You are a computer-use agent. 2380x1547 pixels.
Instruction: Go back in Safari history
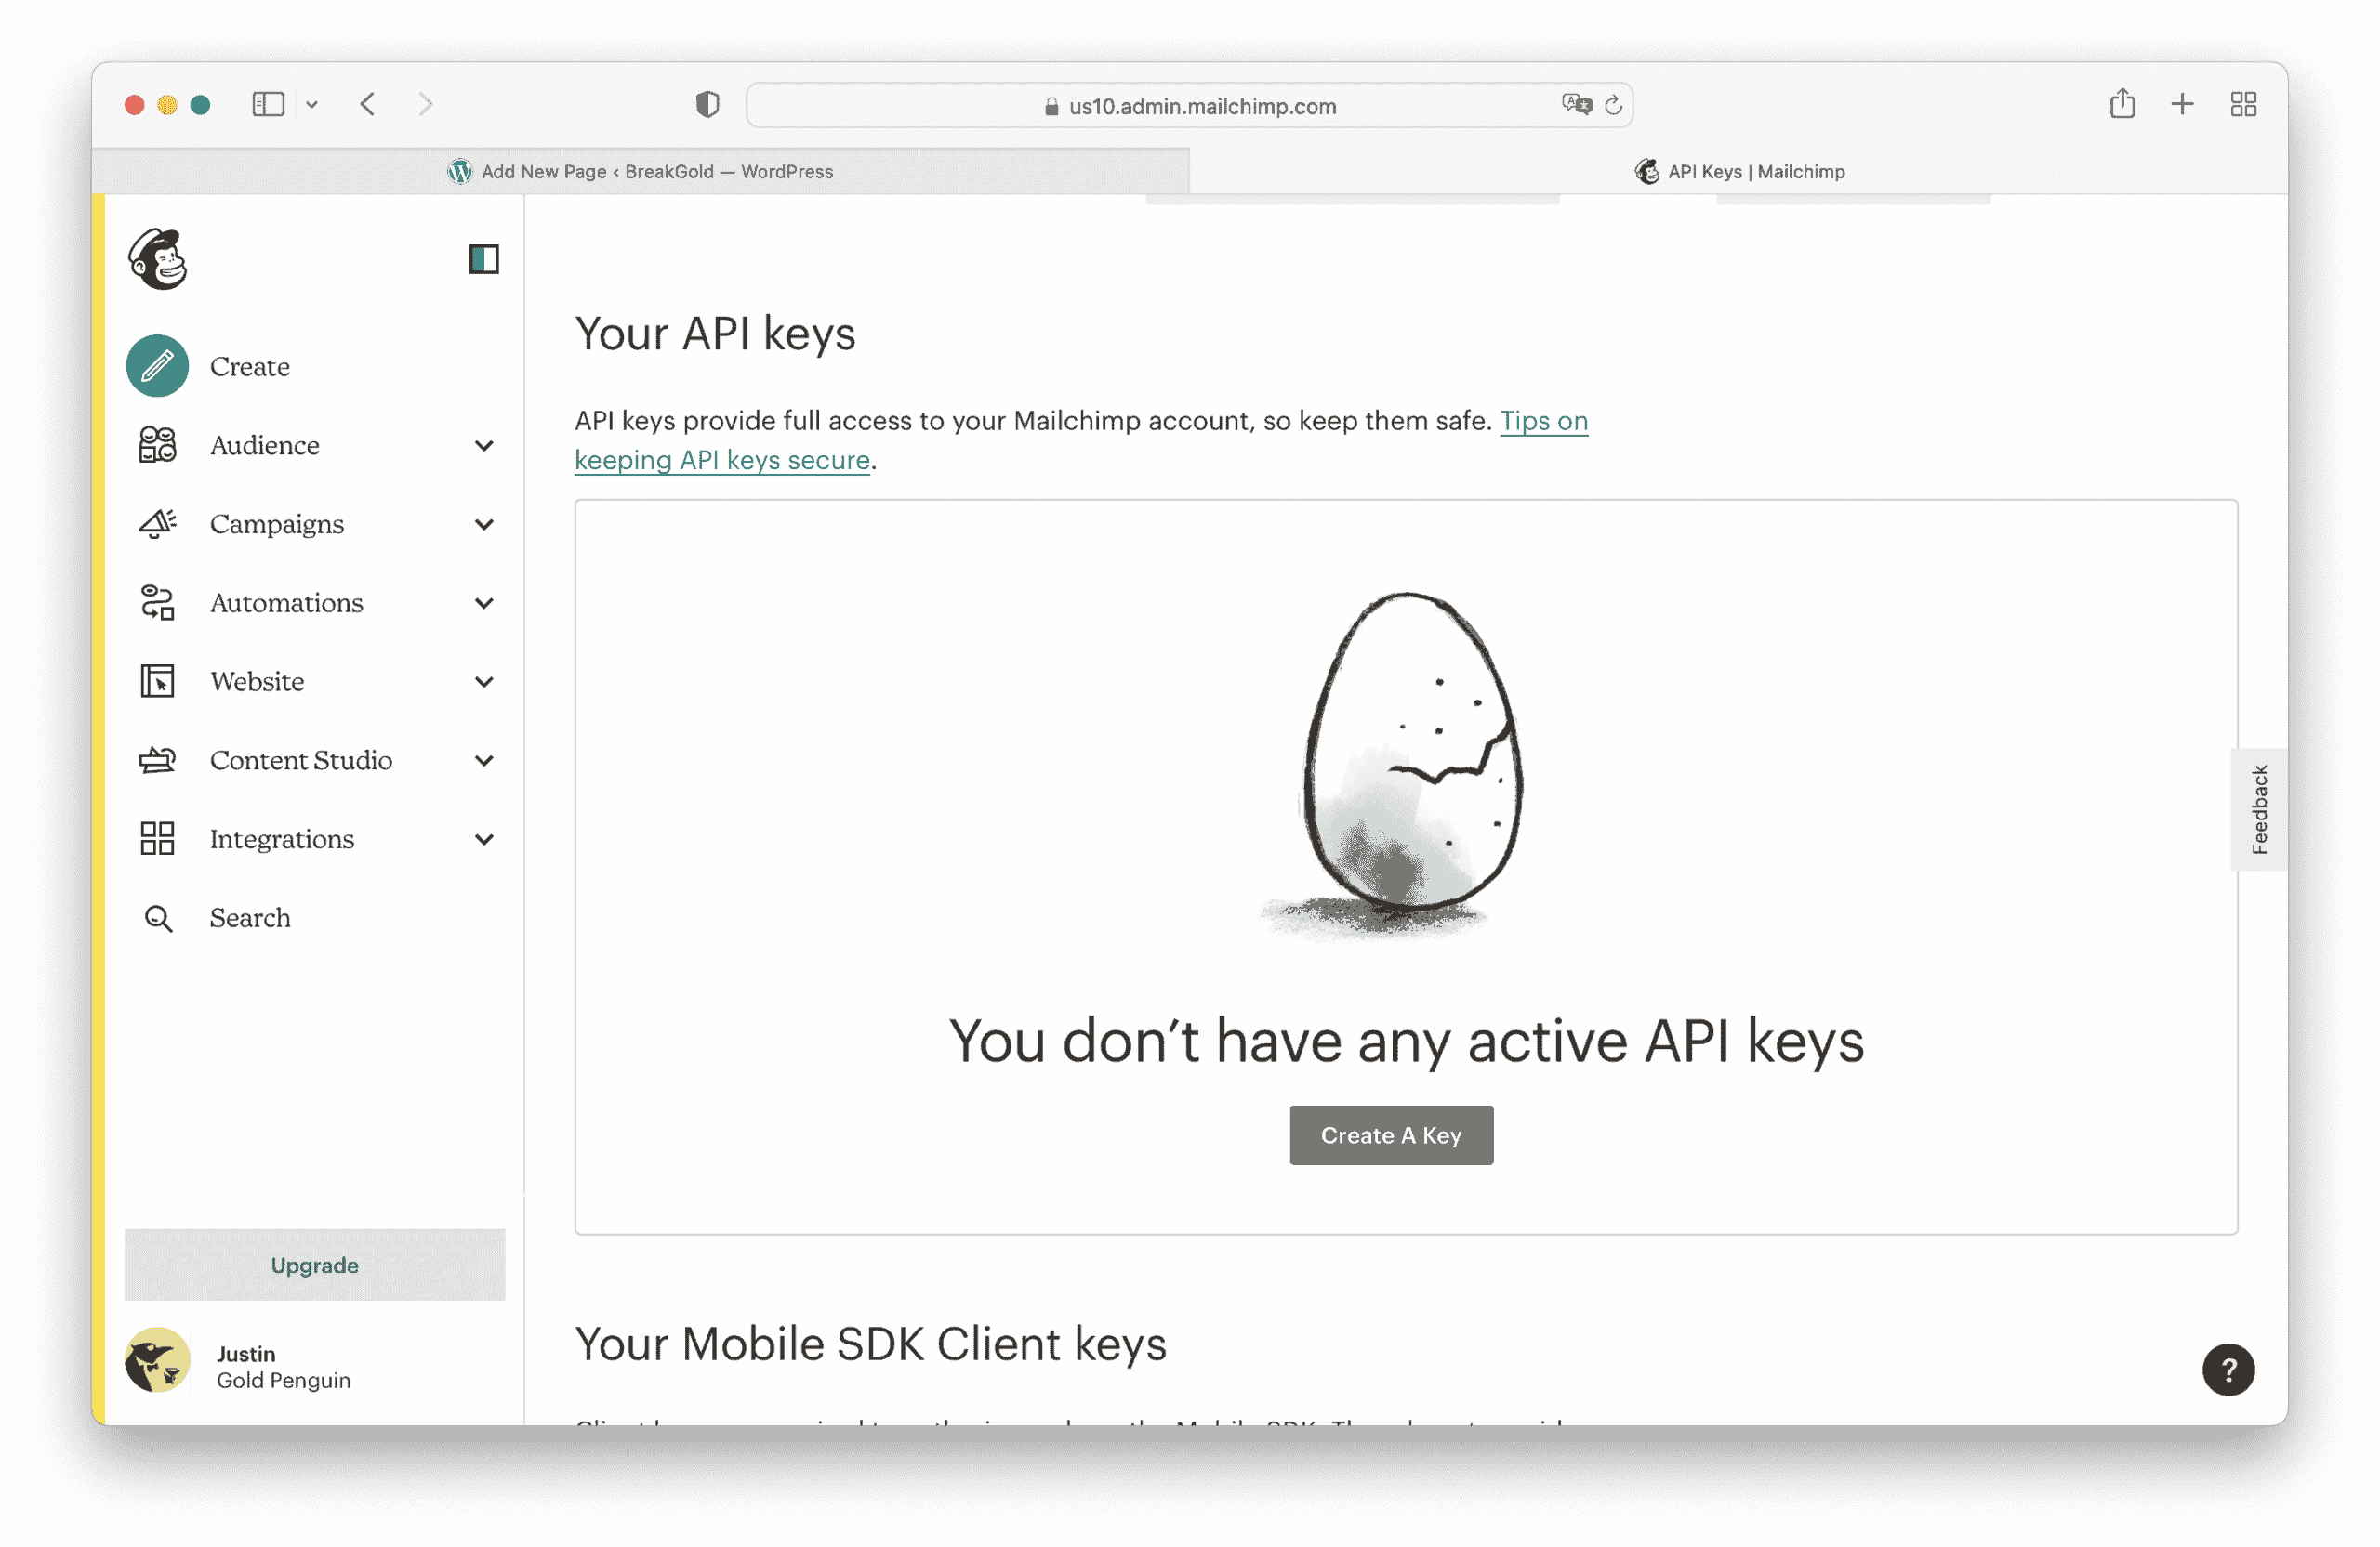point(368,104)
